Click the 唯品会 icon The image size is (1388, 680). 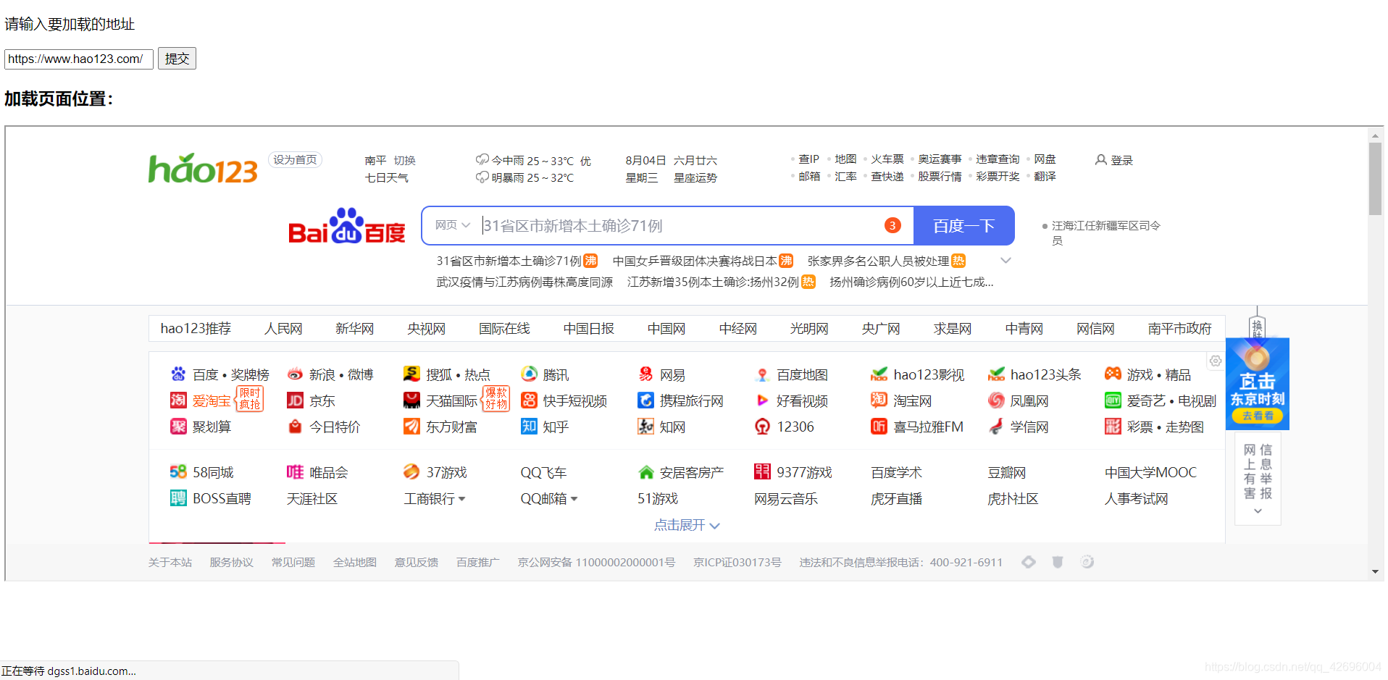(295, 472)
